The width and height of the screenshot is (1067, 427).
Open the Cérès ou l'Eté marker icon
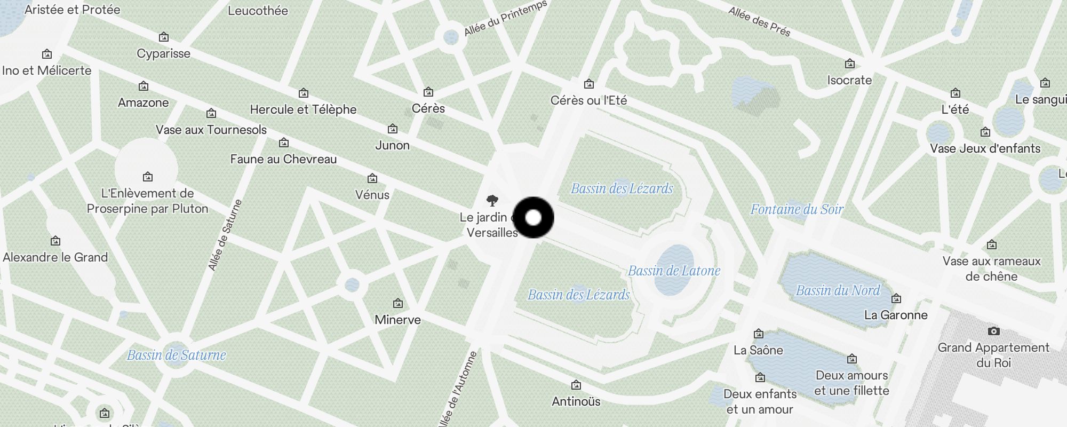(589, 84)
